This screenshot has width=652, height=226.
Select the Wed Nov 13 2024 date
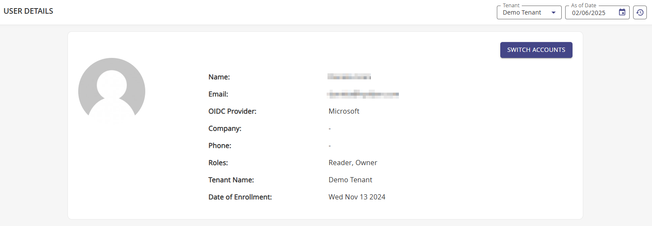[x=357, y=197]
